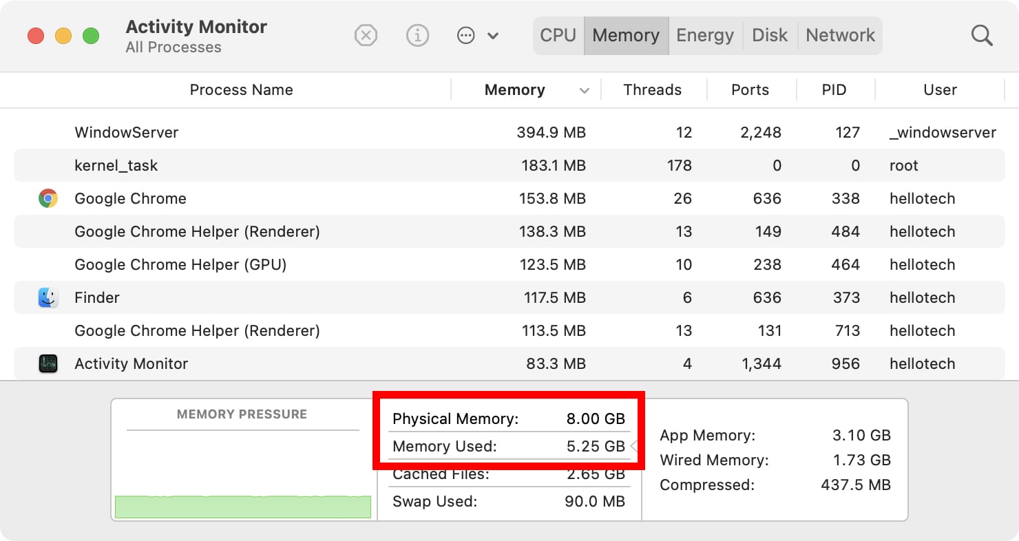This screenshot has height=541, width=1019.
Task: Sort processes by the Threads column
Action: pos(652,90)
